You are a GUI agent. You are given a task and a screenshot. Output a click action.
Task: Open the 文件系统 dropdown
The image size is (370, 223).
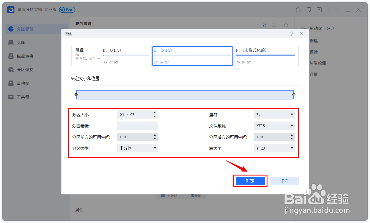coord(274,126)
